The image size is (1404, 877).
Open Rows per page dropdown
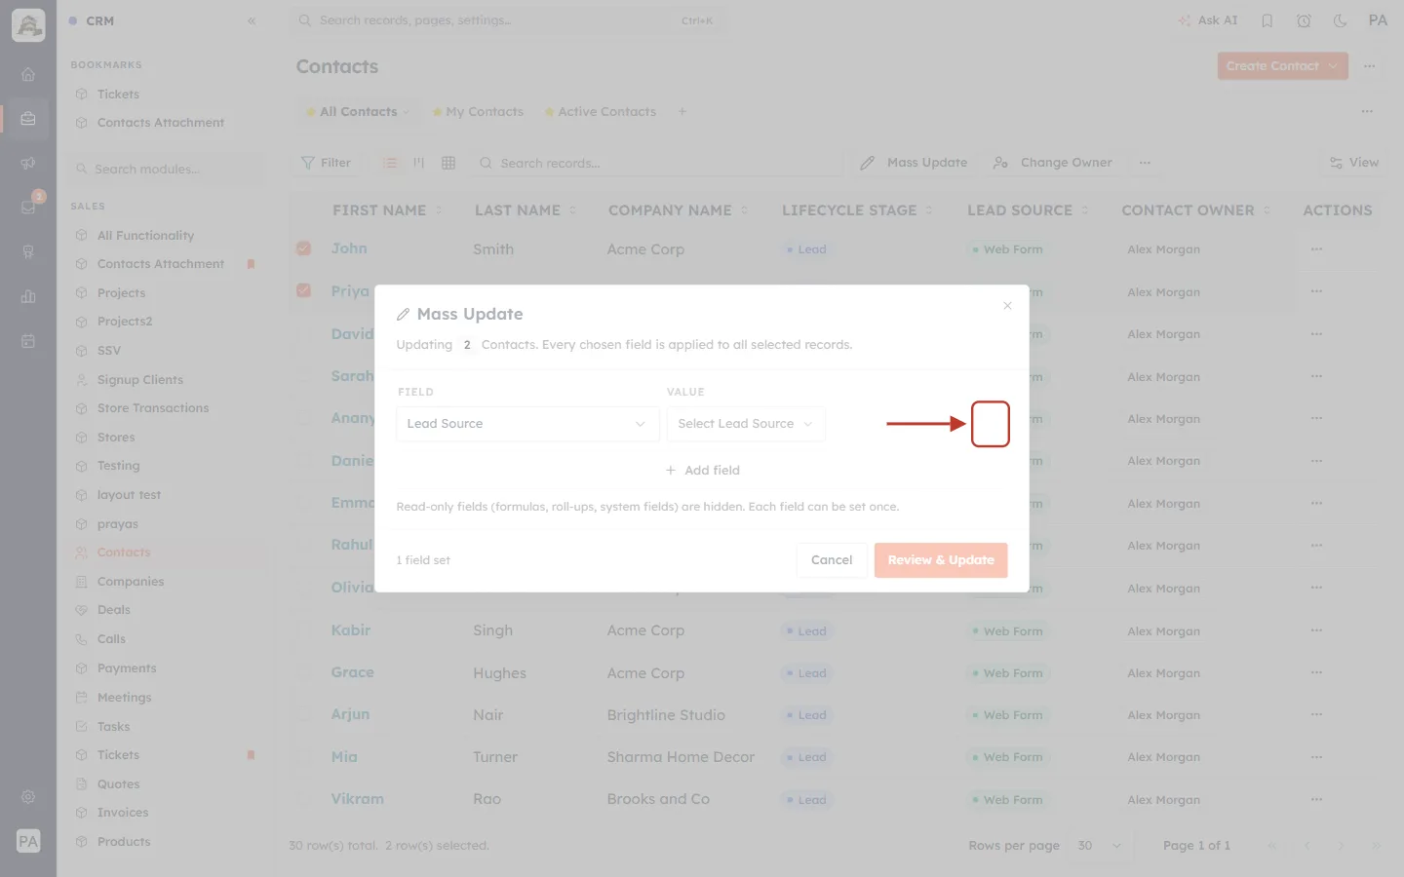coord(1100,846)
